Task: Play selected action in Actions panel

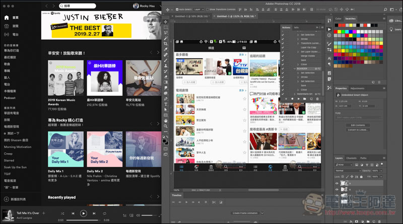Action: [x=299, y=99]
